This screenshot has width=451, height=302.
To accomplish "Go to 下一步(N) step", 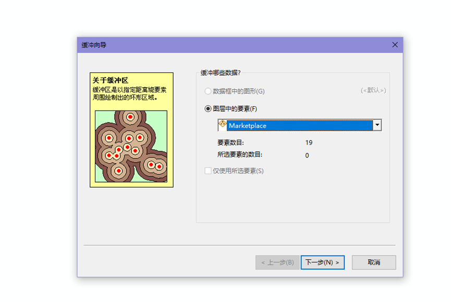I will coord(322,262).
